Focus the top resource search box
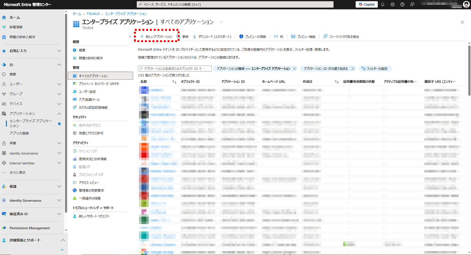Viewport: 471px width, 255px height. coord(235,4)
